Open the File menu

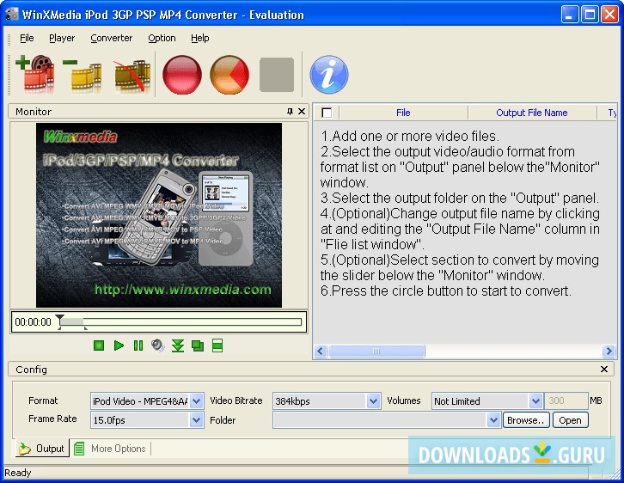coord(27,38)
